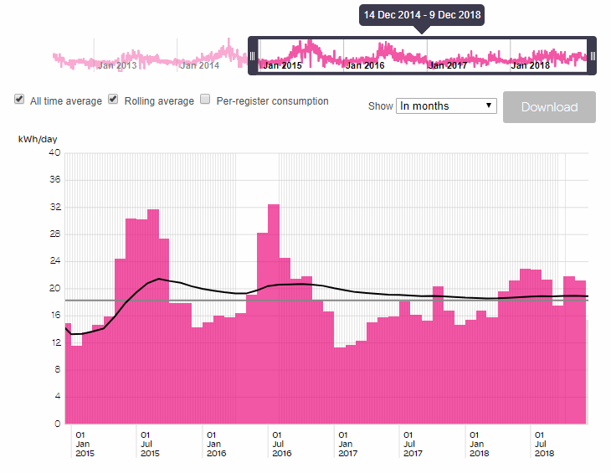Click Jan 2018 in the overview timeline
Viewport: 611px width, 473px height.
pos(531,64)
